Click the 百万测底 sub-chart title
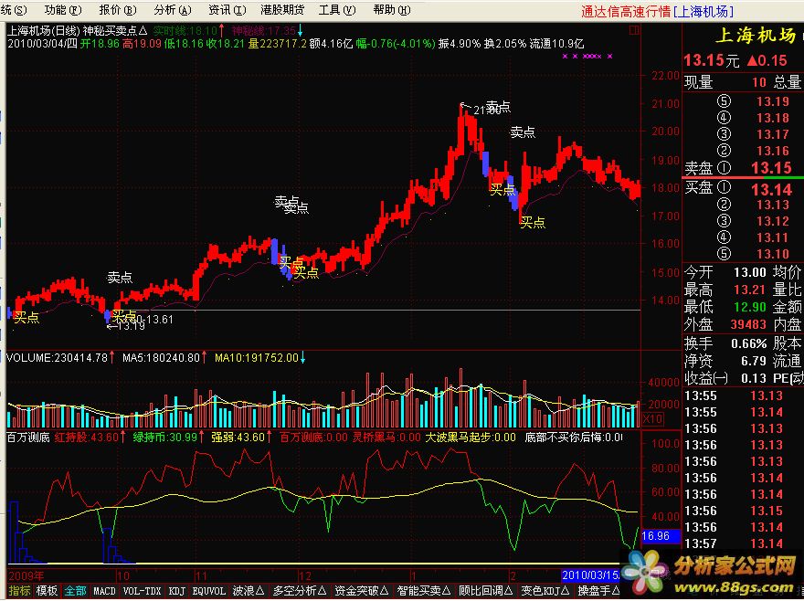This screenshot has height=601, width=804. [x=28, y=438]
